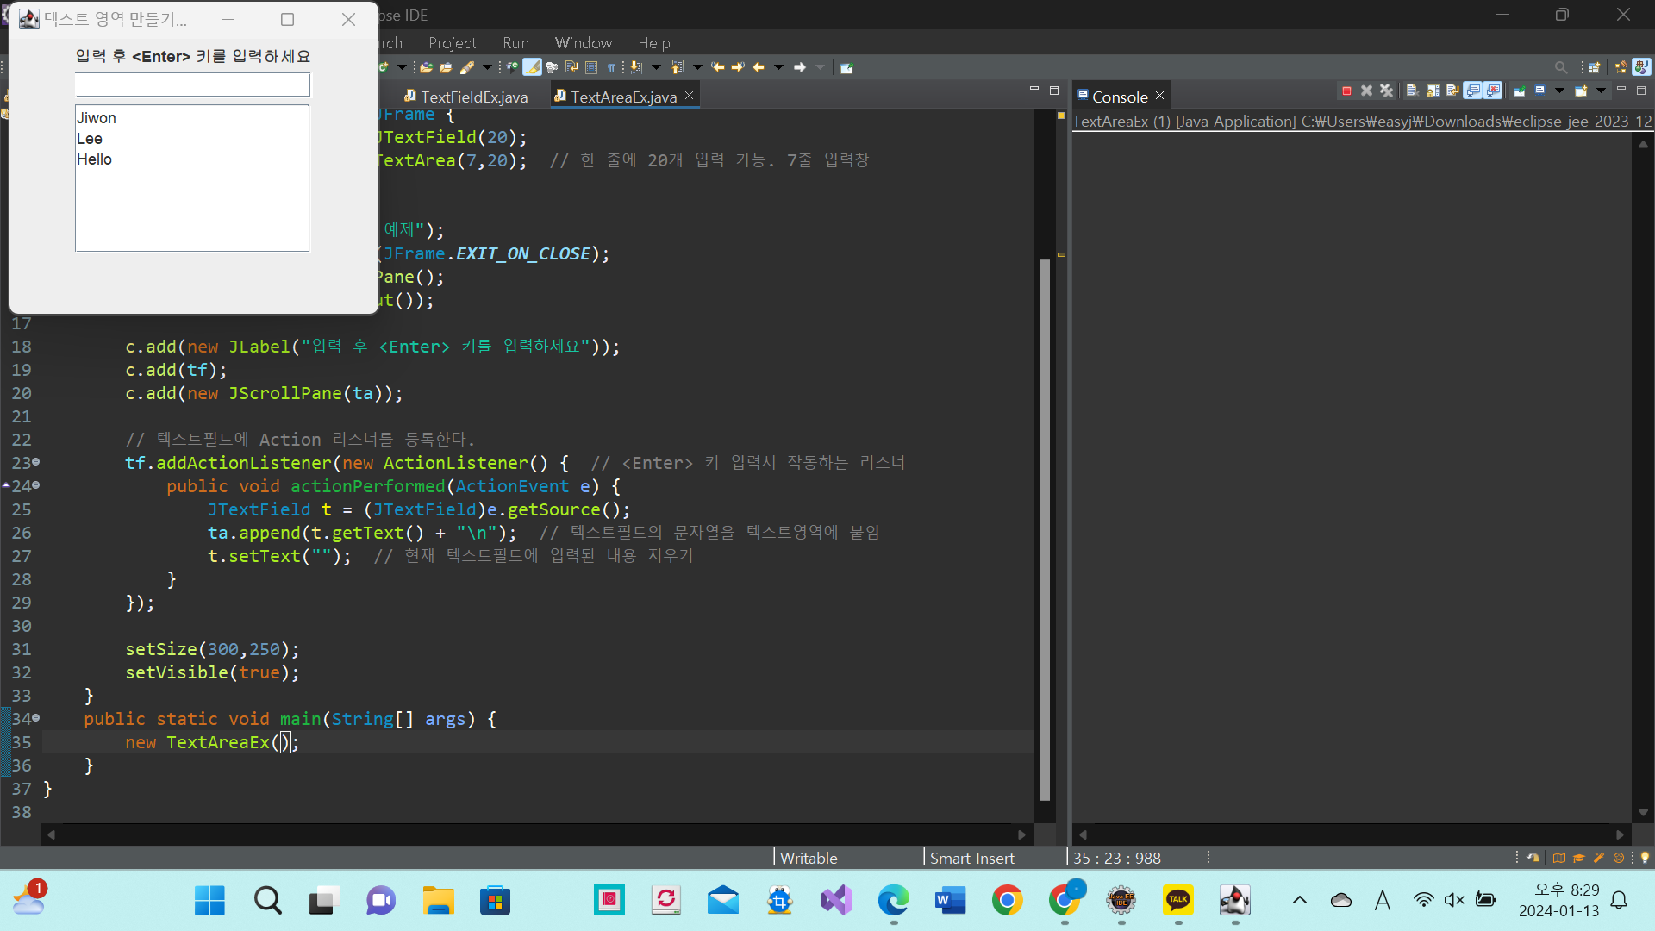This screenshot has height=931, width=1655.
Task: Click the text input field in Swing window
Action: 192,84
